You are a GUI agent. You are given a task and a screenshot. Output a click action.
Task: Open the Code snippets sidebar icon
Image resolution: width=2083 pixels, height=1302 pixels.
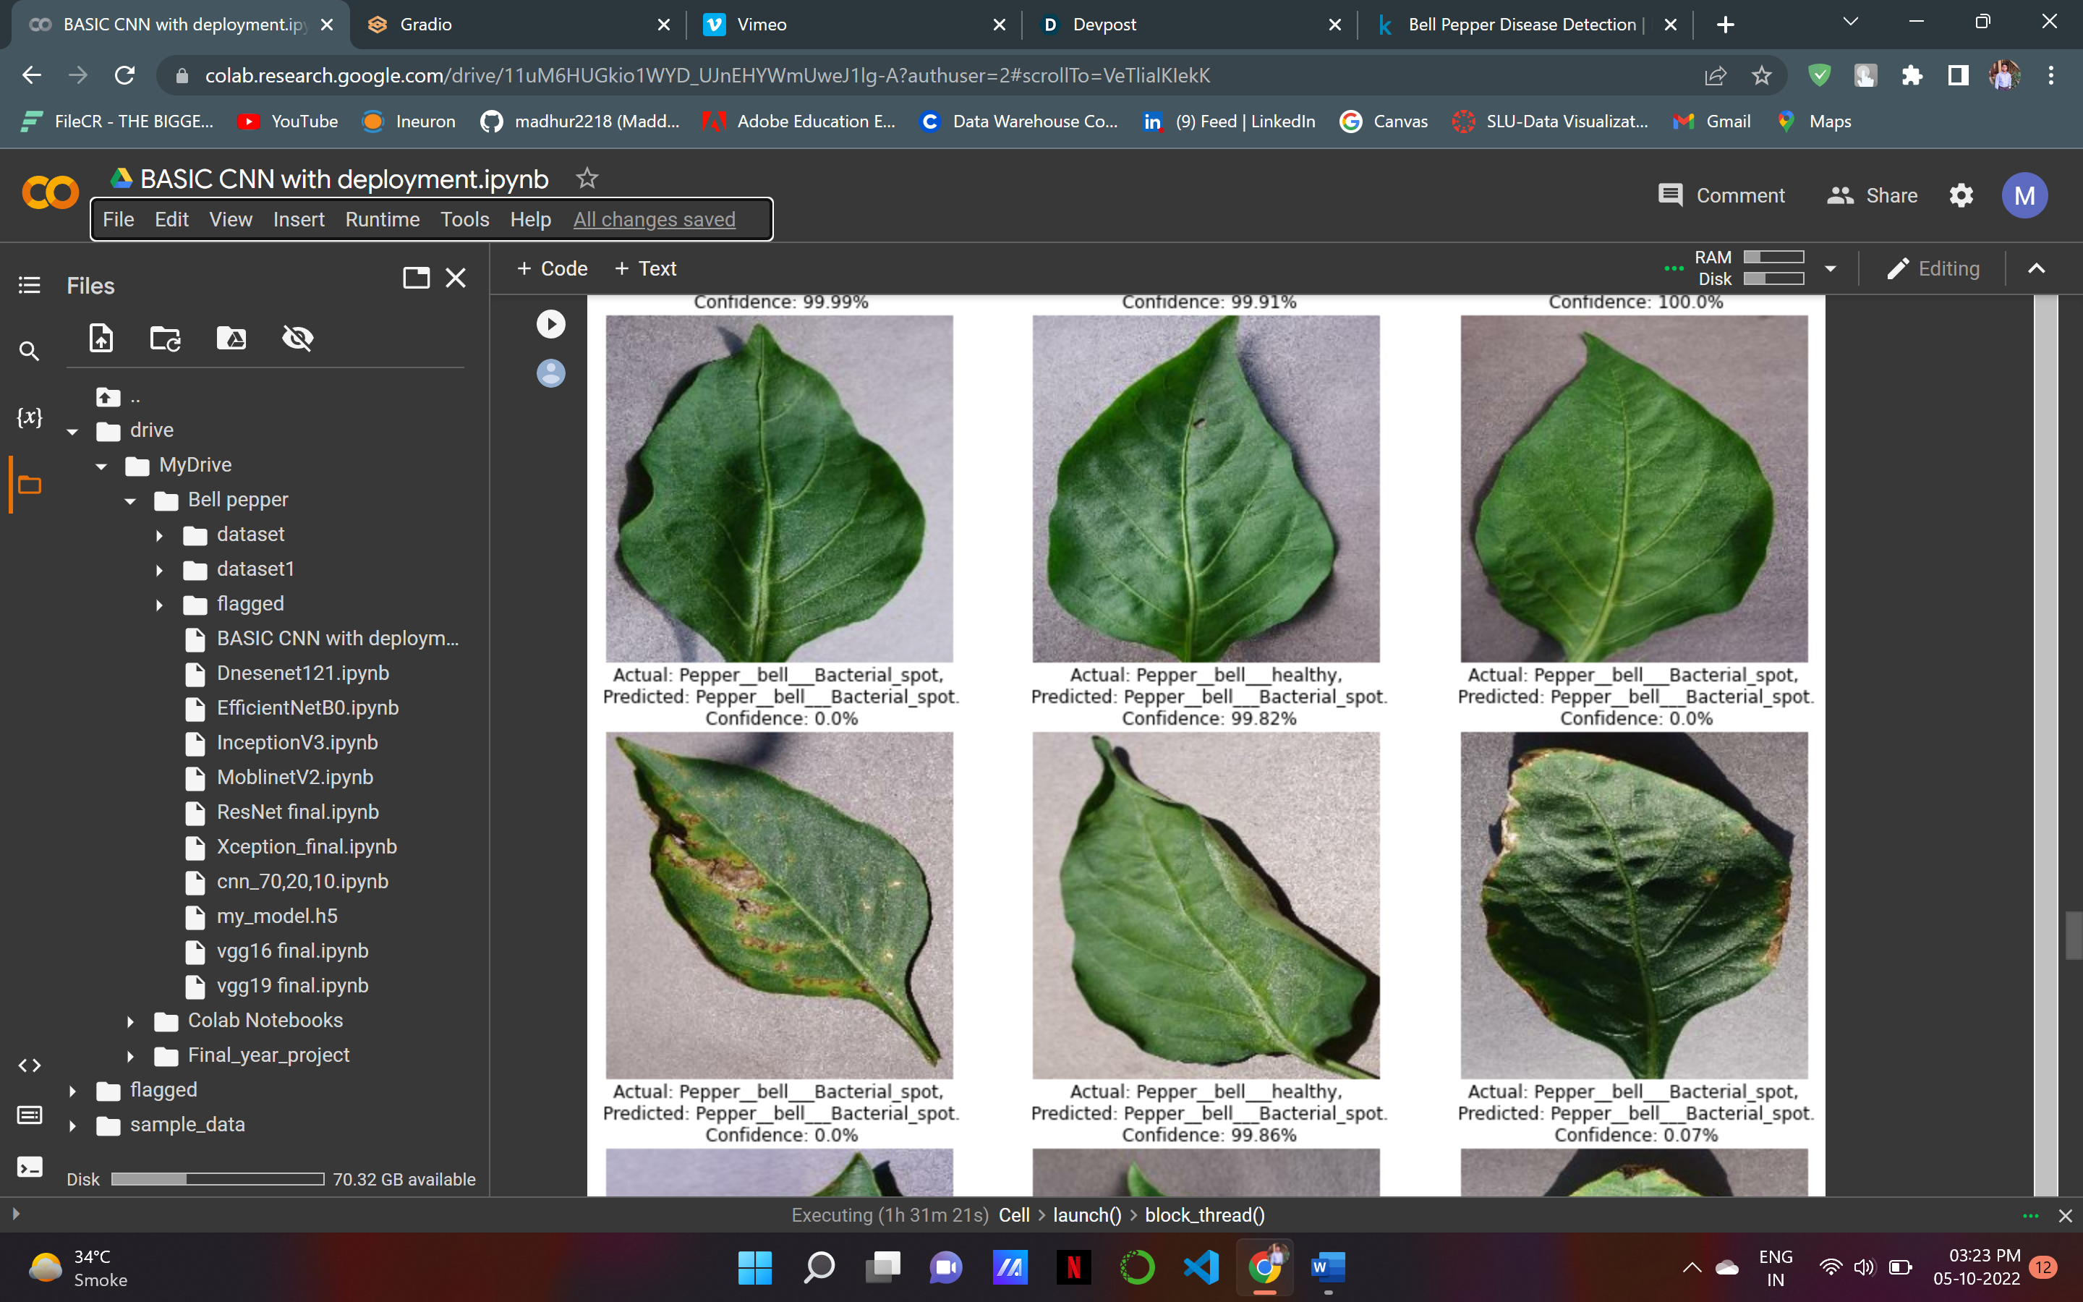(x=29, y=1065)
